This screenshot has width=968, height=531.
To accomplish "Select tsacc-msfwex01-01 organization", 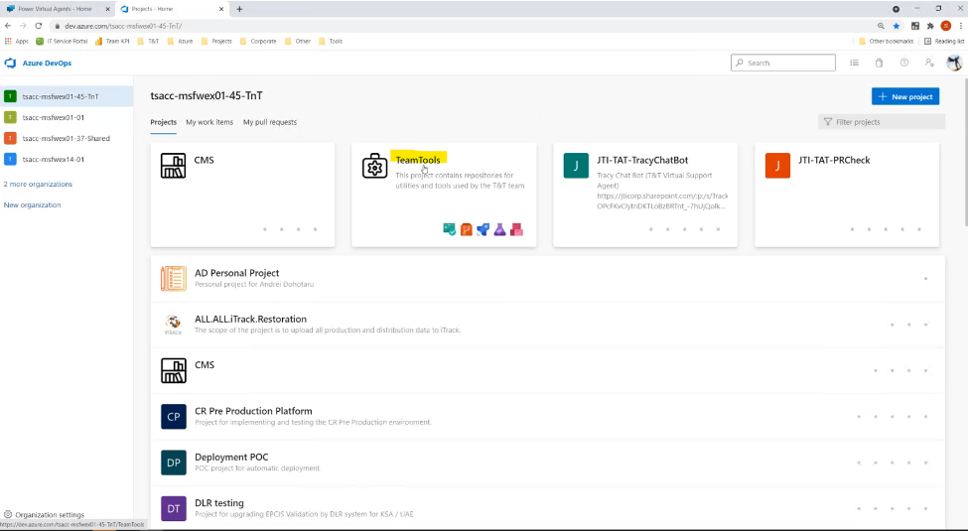I will 67,117.
